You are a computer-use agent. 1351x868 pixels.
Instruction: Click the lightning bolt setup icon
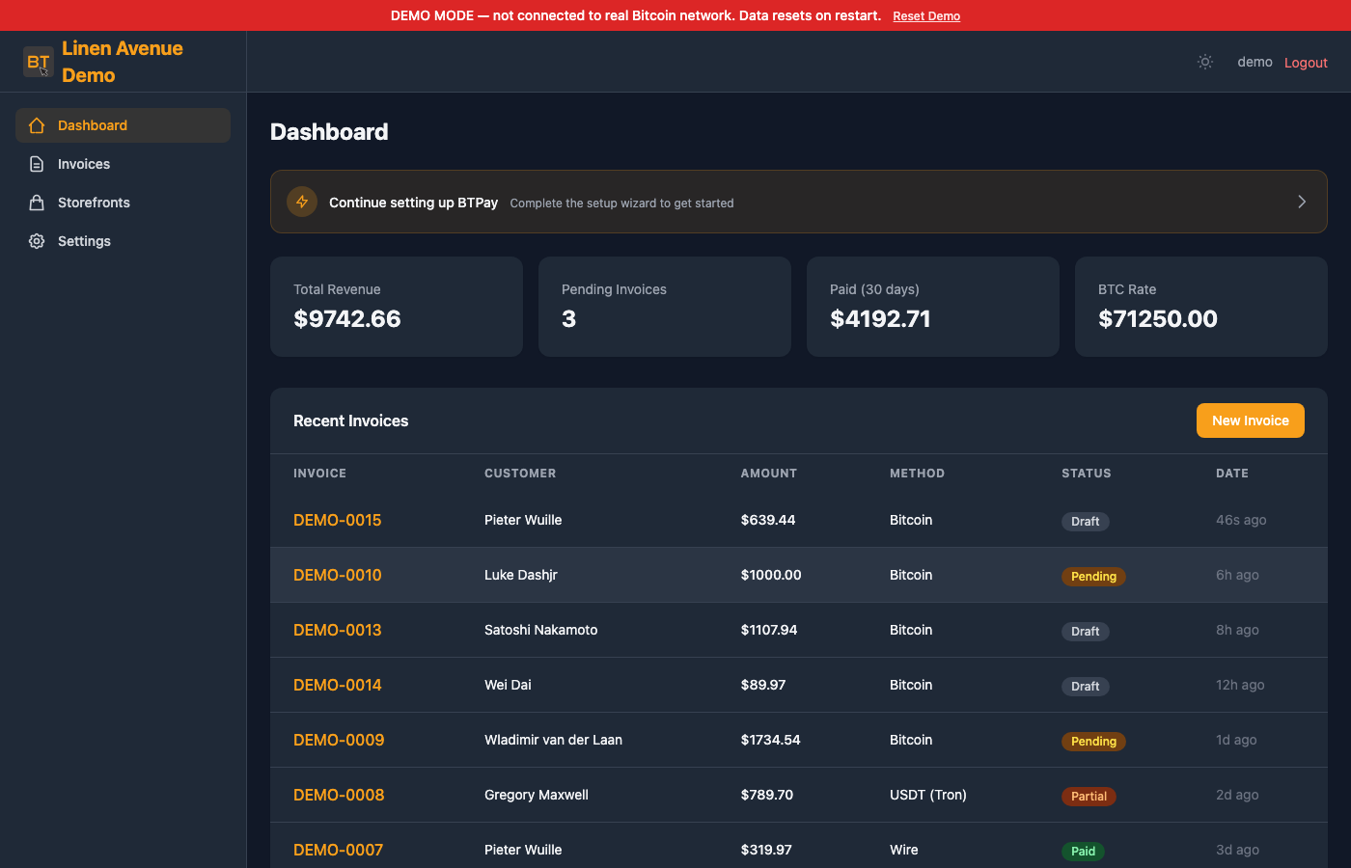pos(302,202)
